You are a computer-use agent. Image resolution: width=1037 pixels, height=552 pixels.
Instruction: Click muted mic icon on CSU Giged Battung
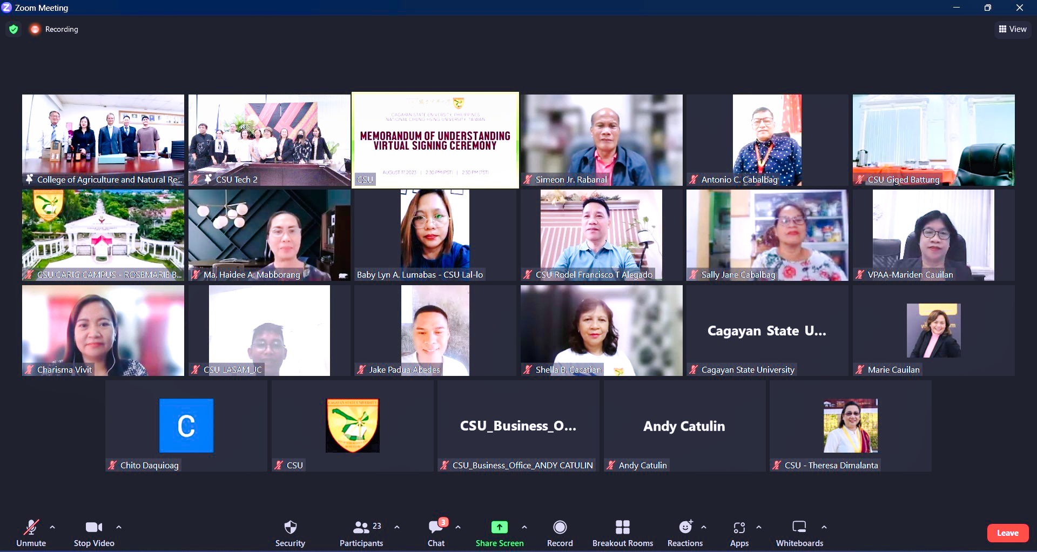(860, 179)
